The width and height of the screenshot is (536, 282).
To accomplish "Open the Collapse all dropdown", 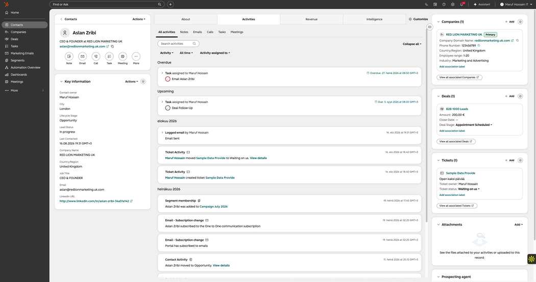I will click(x=412, y=44).
